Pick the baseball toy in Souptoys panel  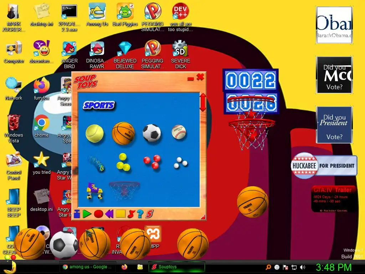tap(179, 132)
